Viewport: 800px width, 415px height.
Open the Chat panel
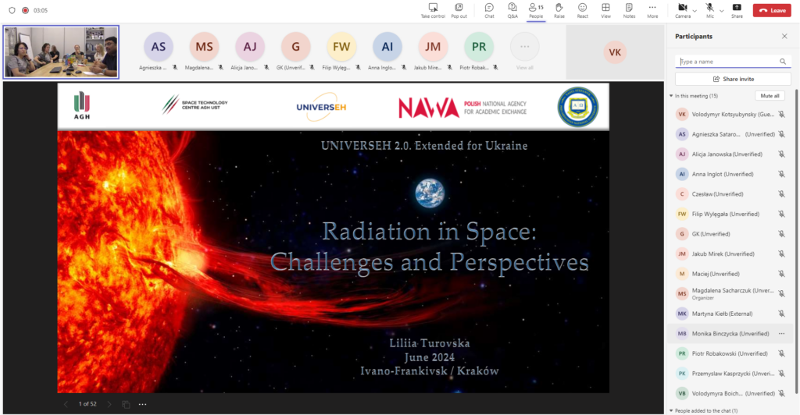click(489, 10)
